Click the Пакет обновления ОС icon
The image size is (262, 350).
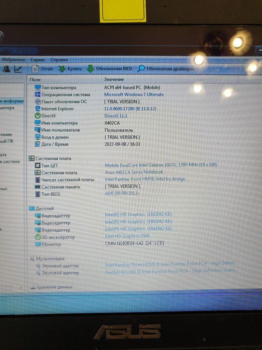point(37,101)
